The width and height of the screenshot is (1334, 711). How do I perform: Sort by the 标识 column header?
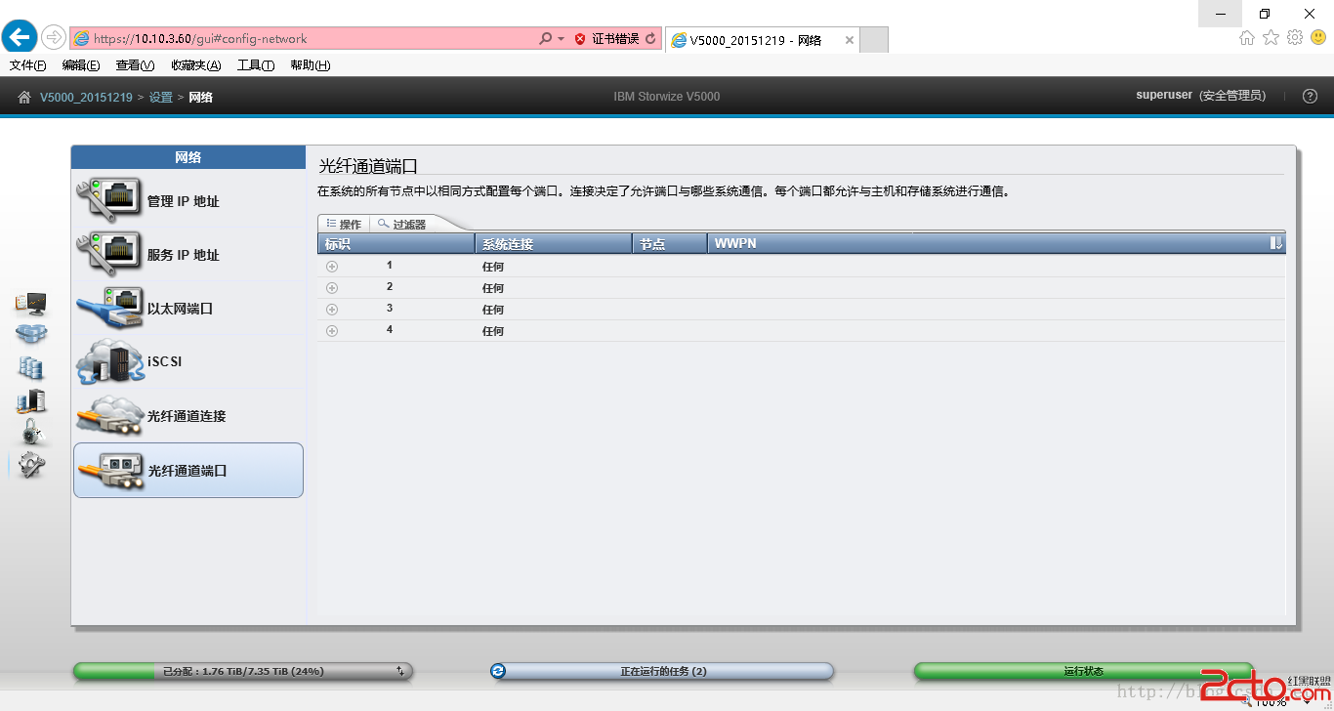[x=396, y=243]
